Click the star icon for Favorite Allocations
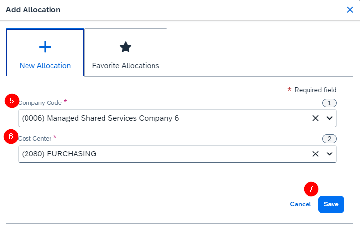The width and height of the screenshot is (360, 229). click(x=126, y=47)
